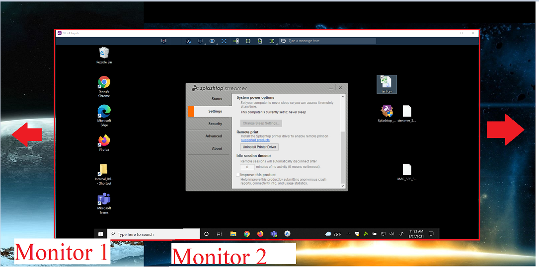This screenshot has width=539, height=267.
Task: Click the blue Splashtop taskbar icon
Action: click(287, 234)
